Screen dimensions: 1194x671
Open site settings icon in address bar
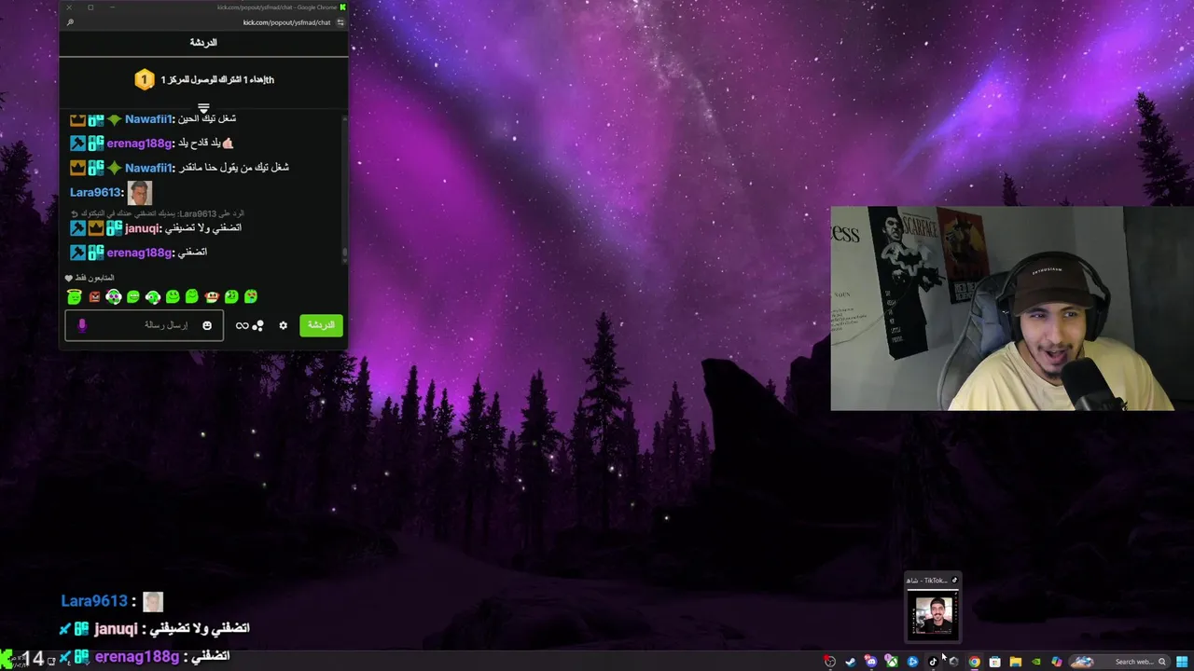point(340,22)
